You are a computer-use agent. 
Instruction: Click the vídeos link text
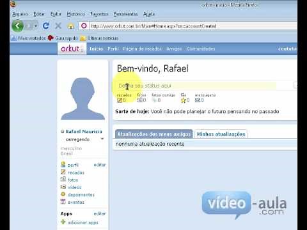[75, 187]
